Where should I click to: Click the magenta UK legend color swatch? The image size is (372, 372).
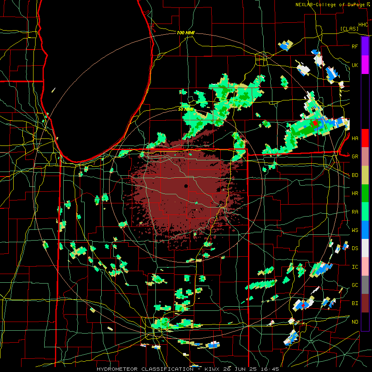coord(365,65)
